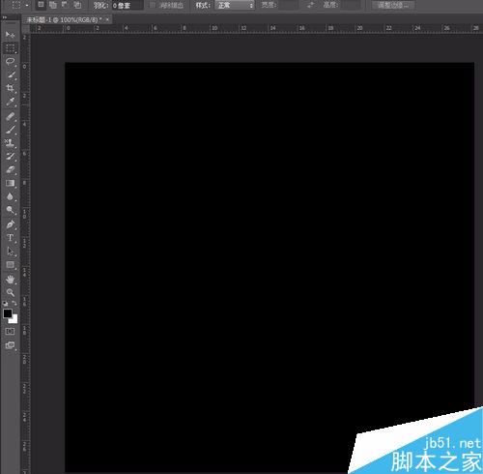Select the Eraser tool
Viewport: 483px width, 474px height.
(10, 170)
